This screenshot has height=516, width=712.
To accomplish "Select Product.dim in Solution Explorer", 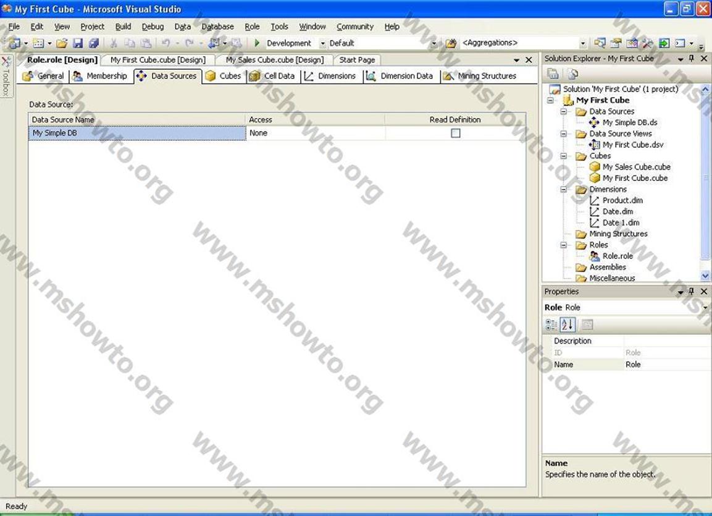I will [x=622, y=200].
